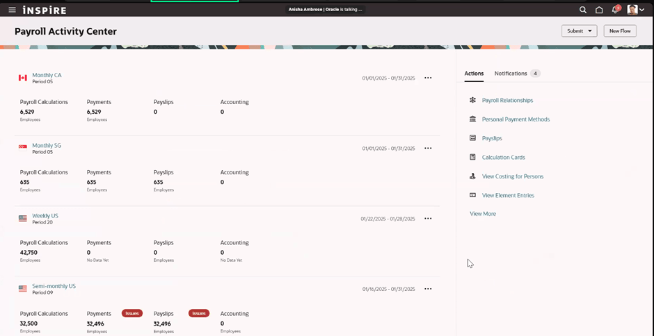Viewport: 654px width, 336px height.
Task: Expand the Submit dropdown button
Action: click(x=579, y=31)
